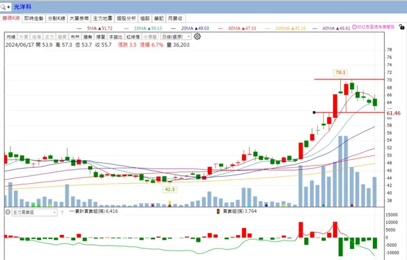Close the 主力買賣超 indicator panel
407x260 pixels.
pyautogui.click(x=8, y=212)
